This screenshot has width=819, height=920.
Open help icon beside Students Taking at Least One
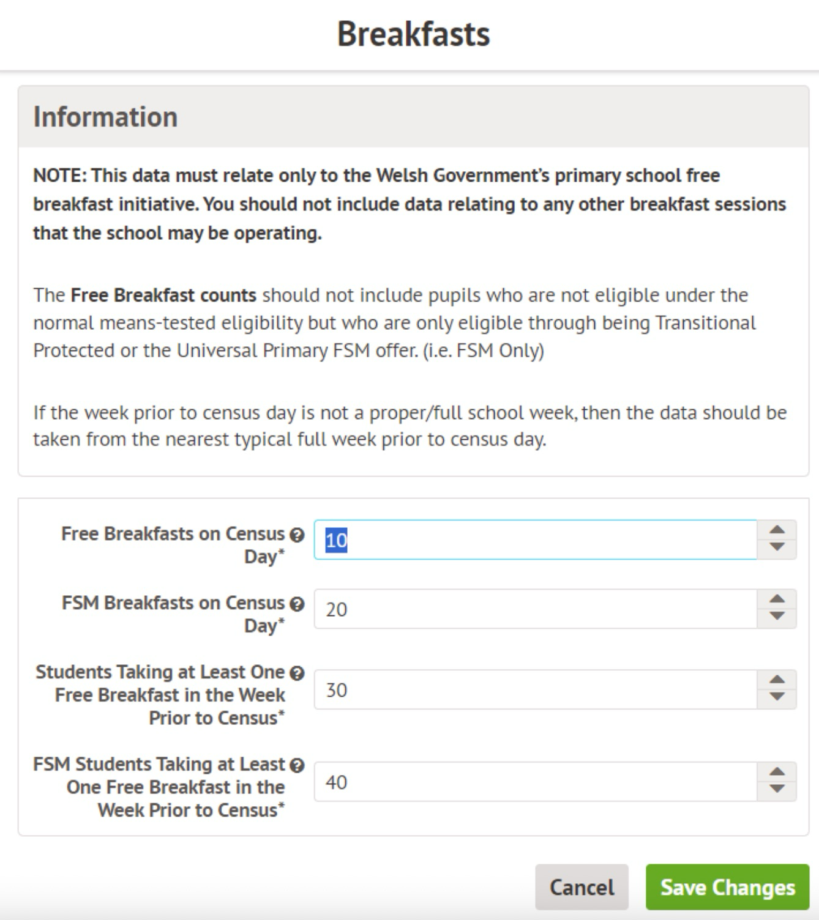pos(297,673)
